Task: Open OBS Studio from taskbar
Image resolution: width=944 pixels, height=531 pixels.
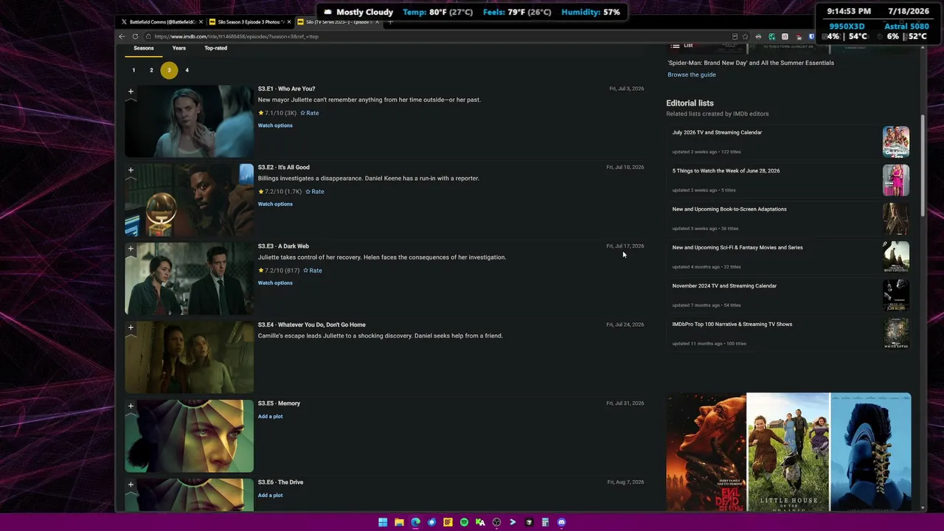Action: coord(496,522)
